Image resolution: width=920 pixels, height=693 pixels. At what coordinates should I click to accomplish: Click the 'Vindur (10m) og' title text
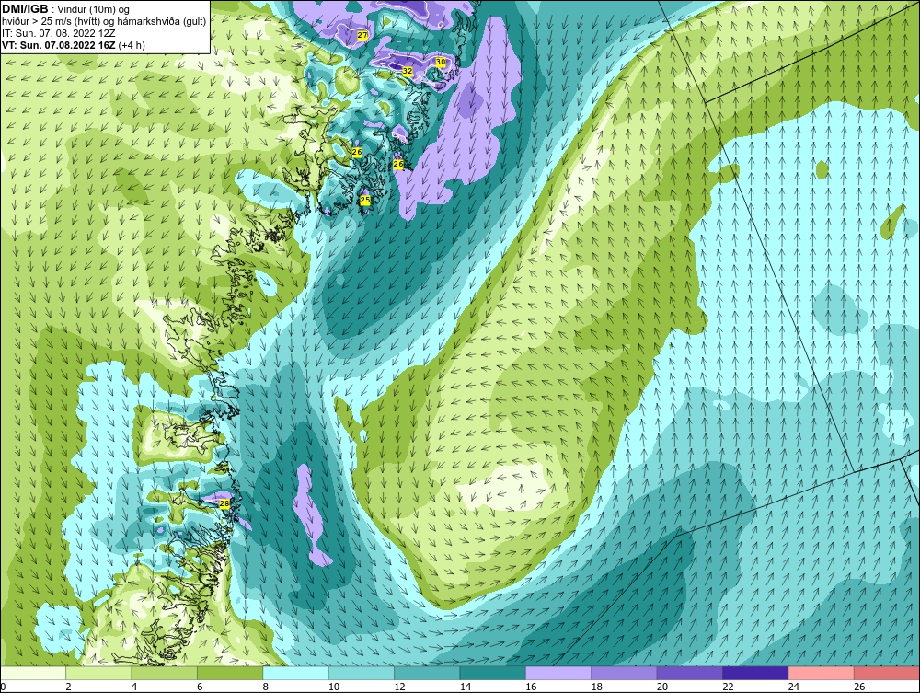tap(94, 10)
